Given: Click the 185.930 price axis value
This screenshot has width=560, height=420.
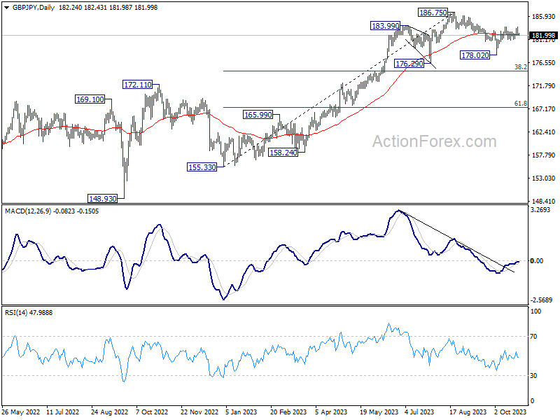Looking at the screenshot, I should tap(544, 16).
